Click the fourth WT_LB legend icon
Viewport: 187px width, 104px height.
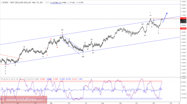31,79
